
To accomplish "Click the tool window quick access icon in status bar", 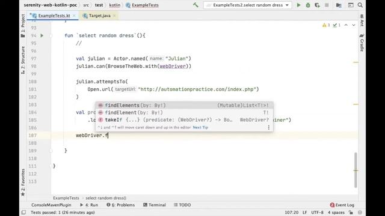I will click(x=23, y=212).
